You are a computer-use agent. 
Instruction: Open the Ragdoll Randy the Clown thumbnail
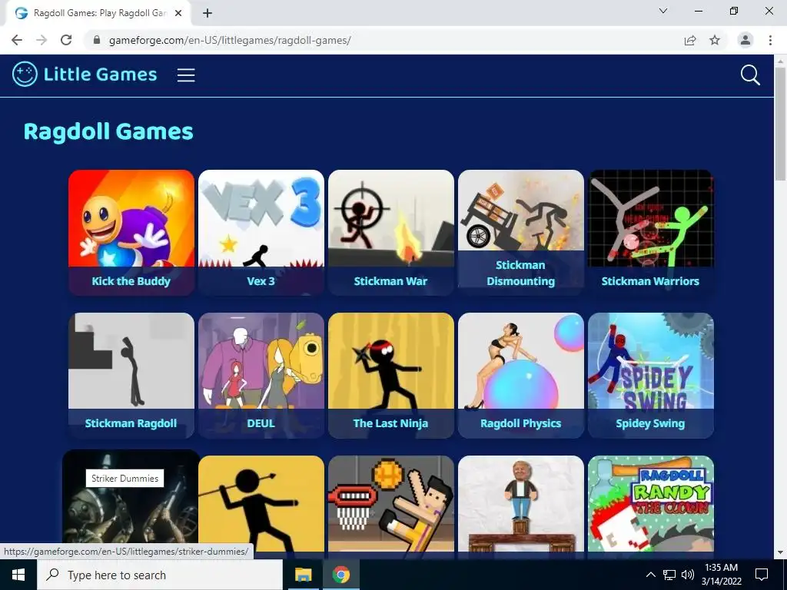[x=650, y=507]
